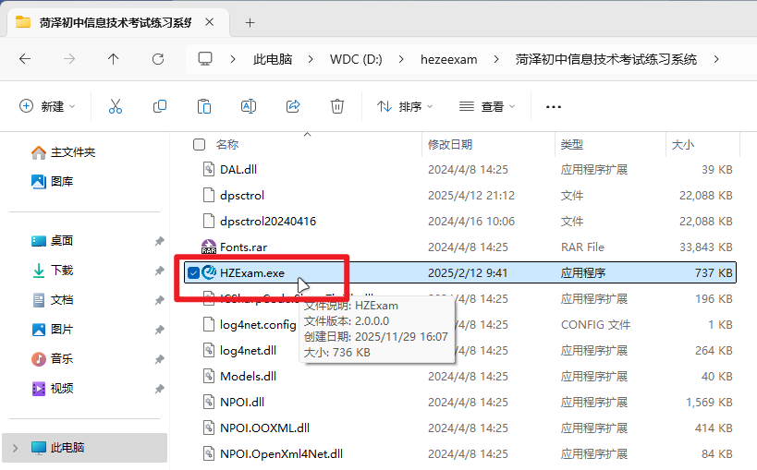The height and width of the screenshot is (470, 757).
Task: Expand 此电脑 tree node in sidebar
Action: click(15, 448)
